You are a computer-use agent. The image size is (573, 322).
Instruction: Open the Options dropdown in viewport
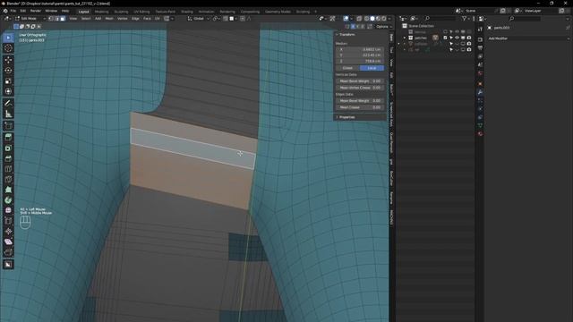[383, 27]
